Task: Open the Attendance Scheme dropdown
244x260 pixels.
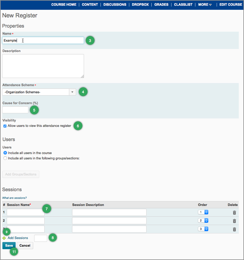Action: (39, 92)
